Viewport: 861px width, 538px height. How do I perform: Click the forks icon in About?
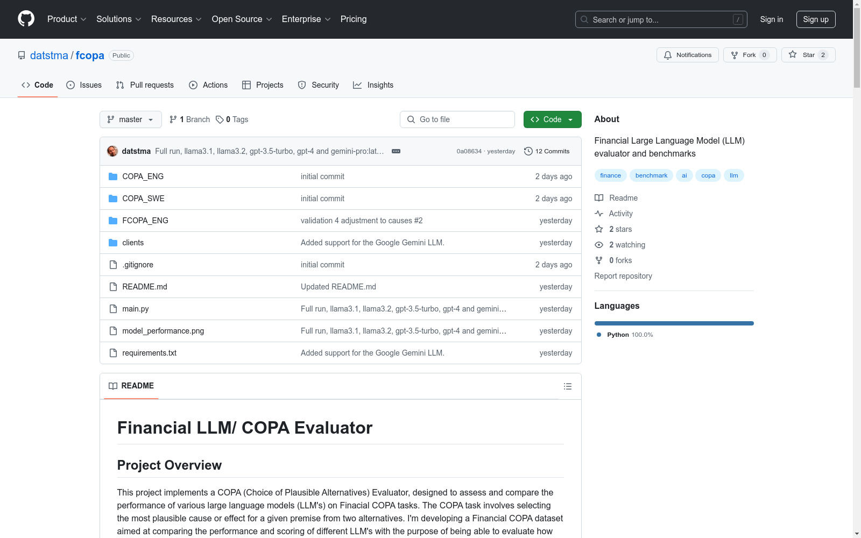599,260
